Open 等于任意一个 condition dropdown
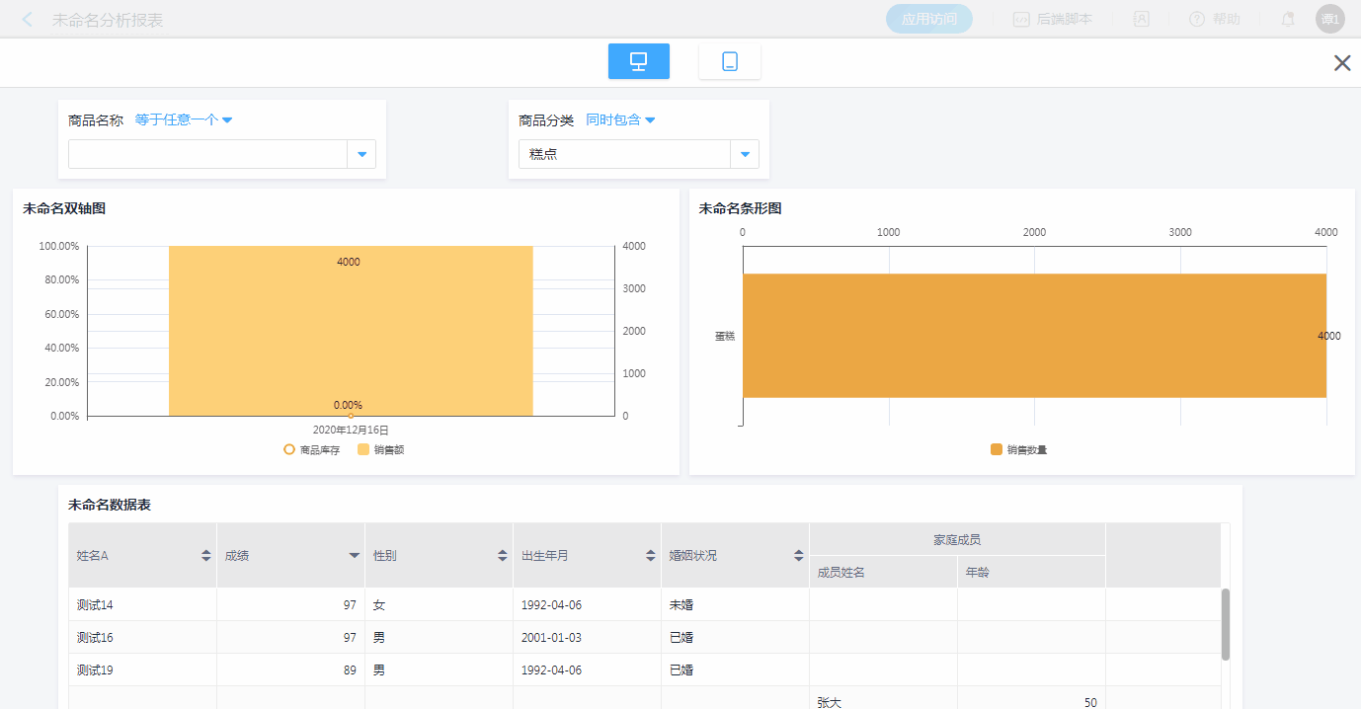The width and height of the screenshot is (1361, 709). 184,120
